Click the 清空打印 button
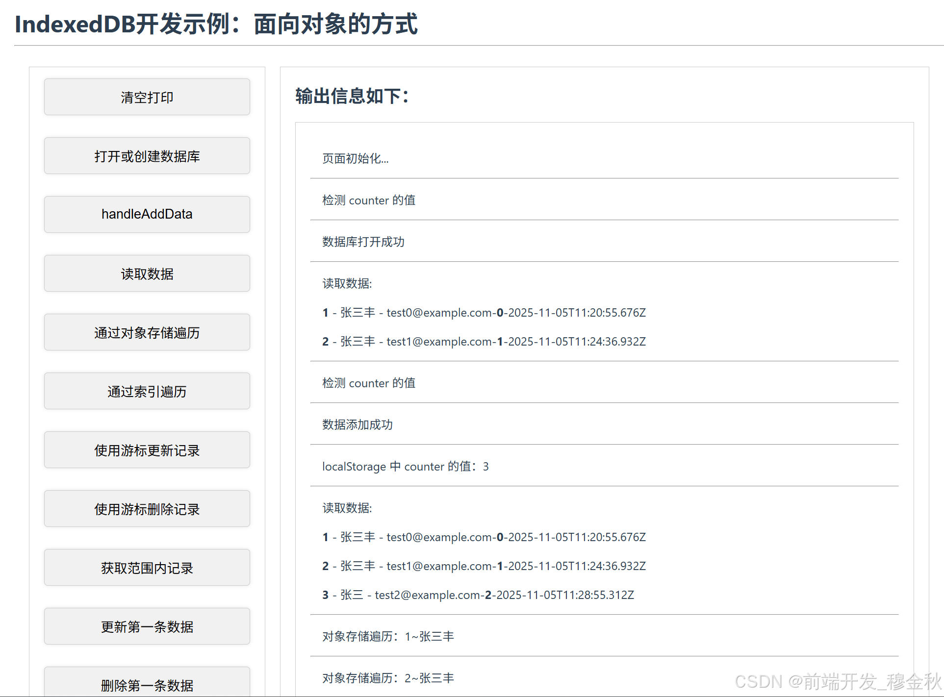 tap(147, 97)
